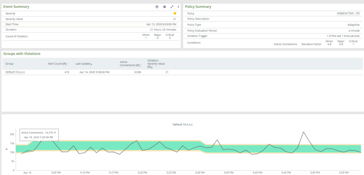Image resolution: width=364 pixels, height=175 pixels.
Task: Click the Policy Description row label
Action: click(198, 19)
